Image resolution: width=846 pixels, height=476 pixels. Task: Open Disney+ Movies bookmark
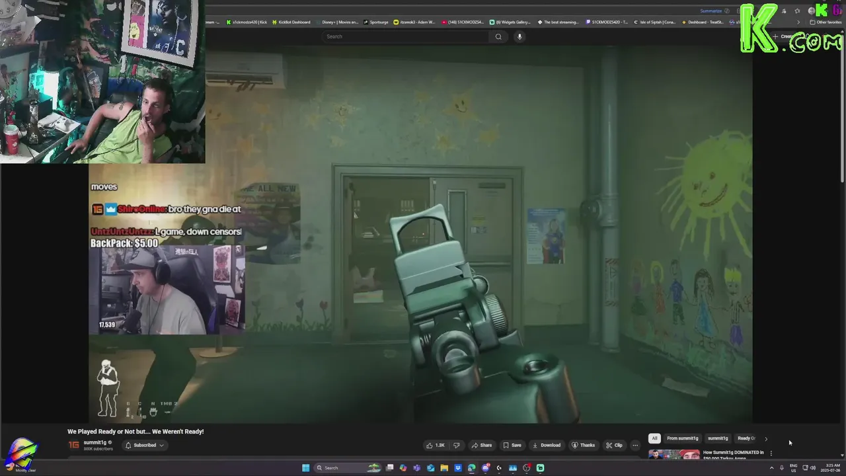coord(336,22)
